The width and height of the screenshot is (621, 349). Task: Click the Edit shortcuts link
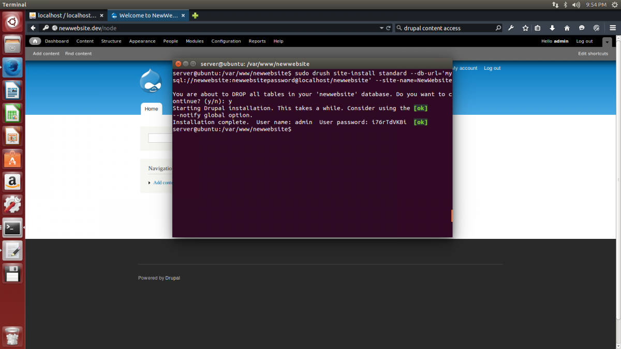click(x=593, y=54)
